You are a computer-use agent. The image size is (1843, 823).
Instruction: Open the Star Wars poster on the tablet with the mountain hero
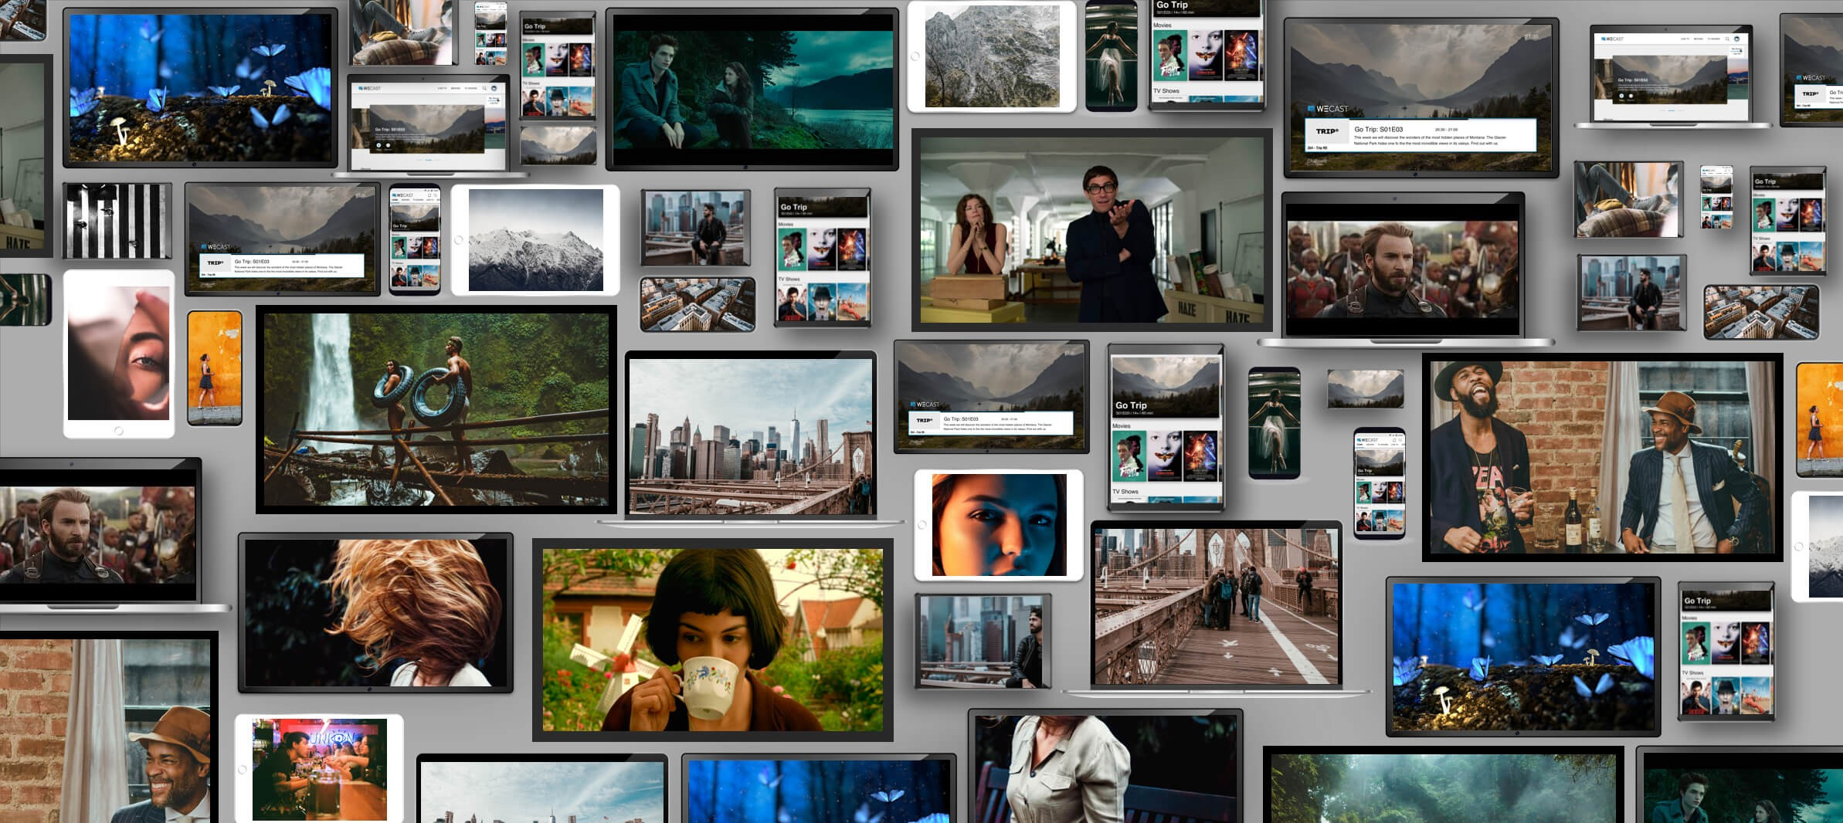coord(1201,457)
